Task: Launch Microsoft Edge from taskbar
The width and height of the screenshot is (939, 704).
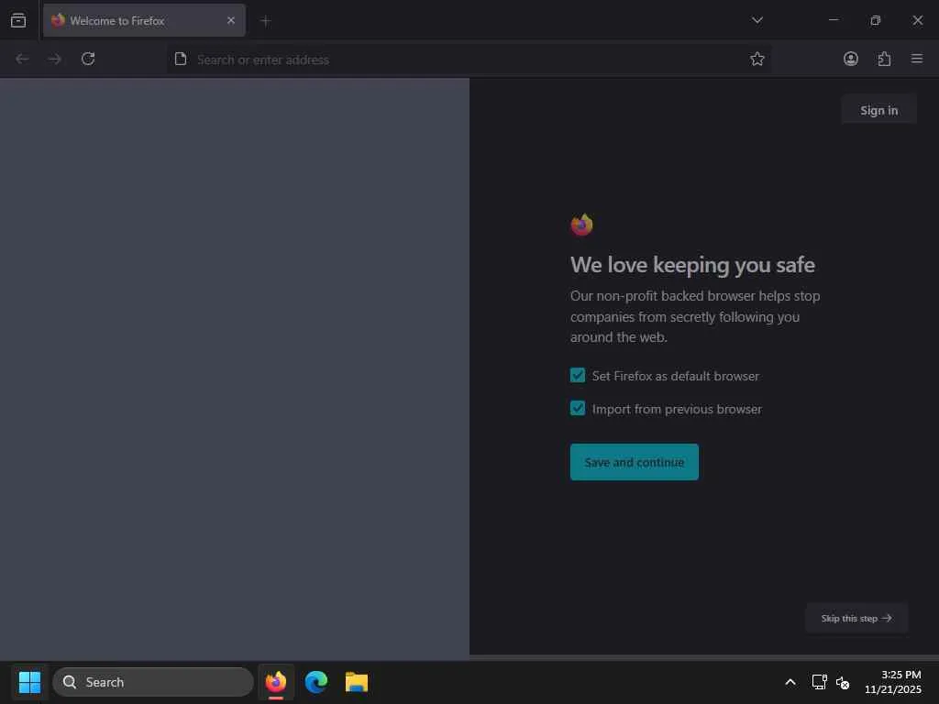Action: (x=316, y=682)
